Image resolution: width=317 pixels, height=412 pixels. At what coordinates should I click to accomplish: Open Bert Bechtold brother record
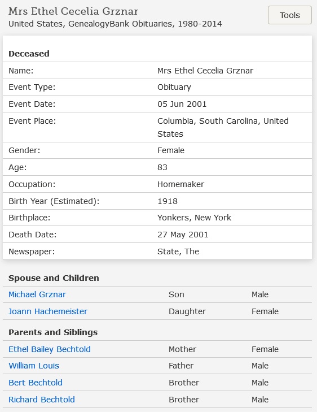[36, 383]
